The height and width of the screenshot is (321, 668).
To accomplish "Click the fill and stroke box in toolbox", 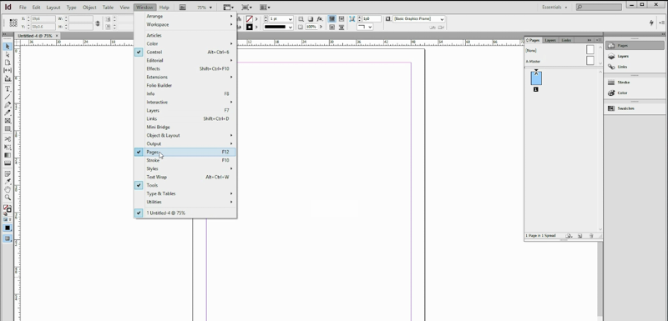I will pyautogui.click(x=8, y=208).
